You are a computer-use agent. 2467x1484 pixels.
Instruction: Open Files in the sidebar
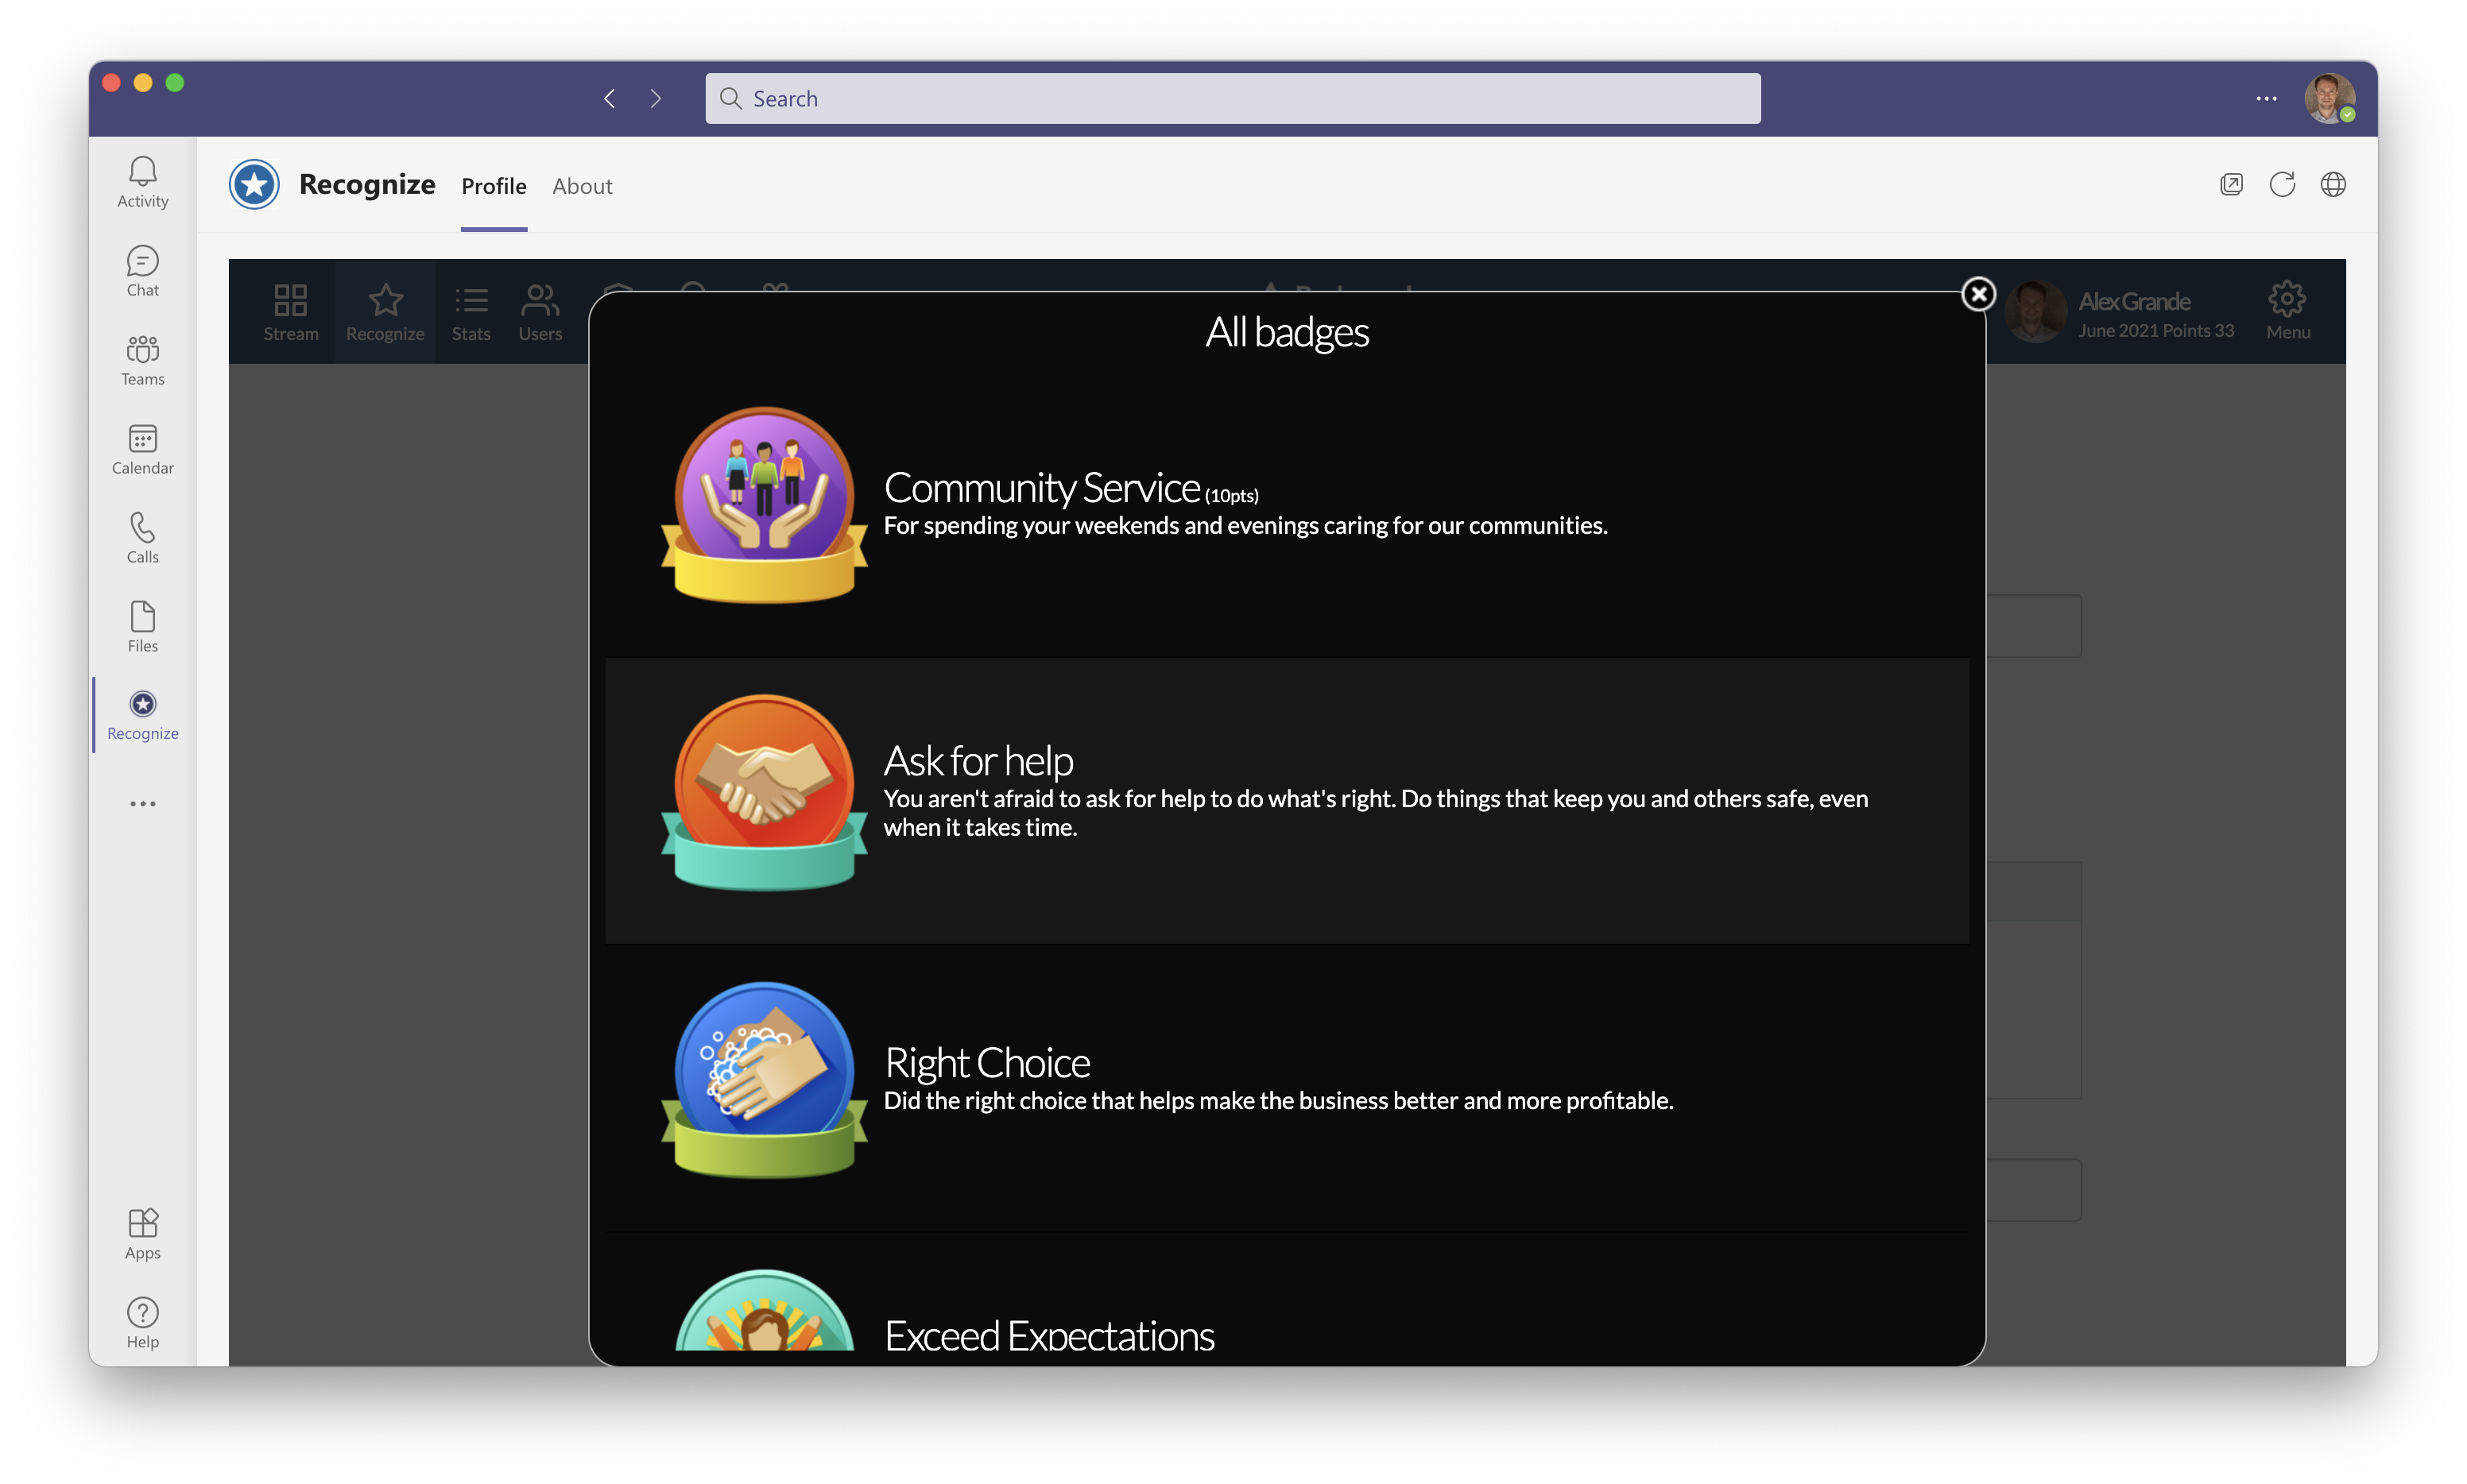click(142, 627)
